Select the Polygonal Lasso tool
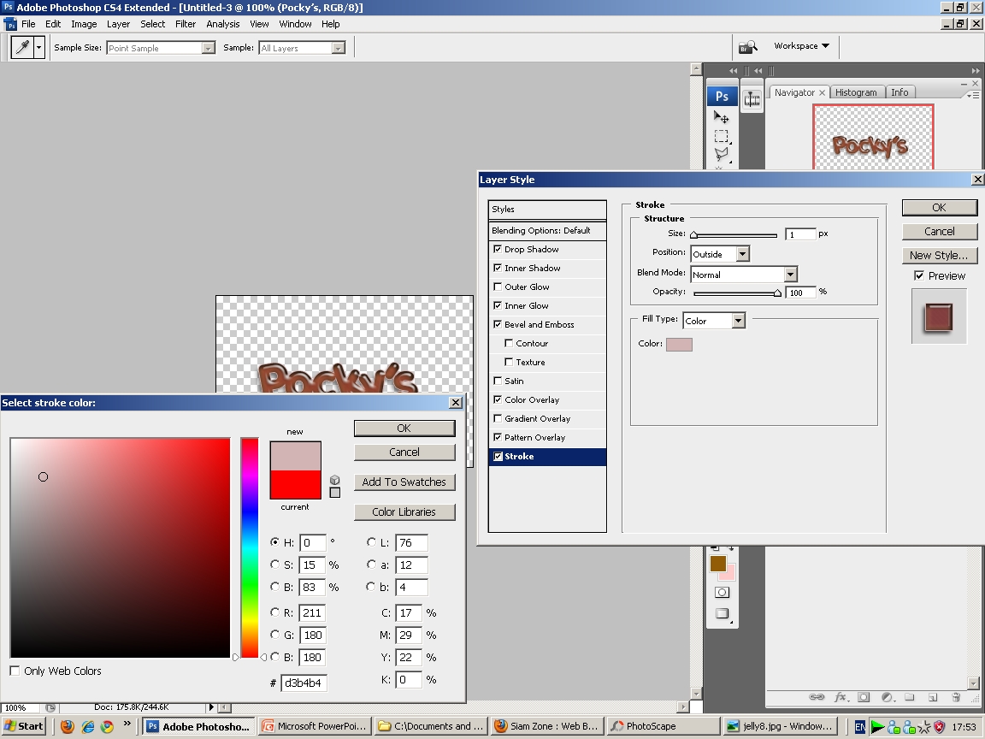Screen dimensions: 985x739 pyautogui.click(x=721, y=154)
